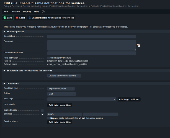Expand the Host tags selection dropdown
170x138 pixels.
point(82,99)
